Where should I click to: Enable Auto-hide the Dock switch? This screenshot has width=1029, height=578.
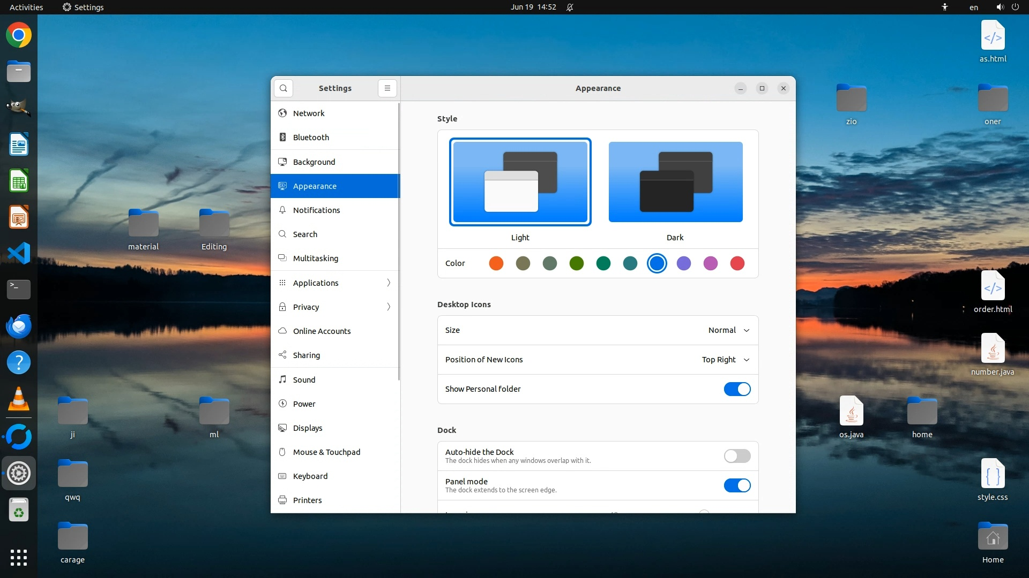point(737,456)
